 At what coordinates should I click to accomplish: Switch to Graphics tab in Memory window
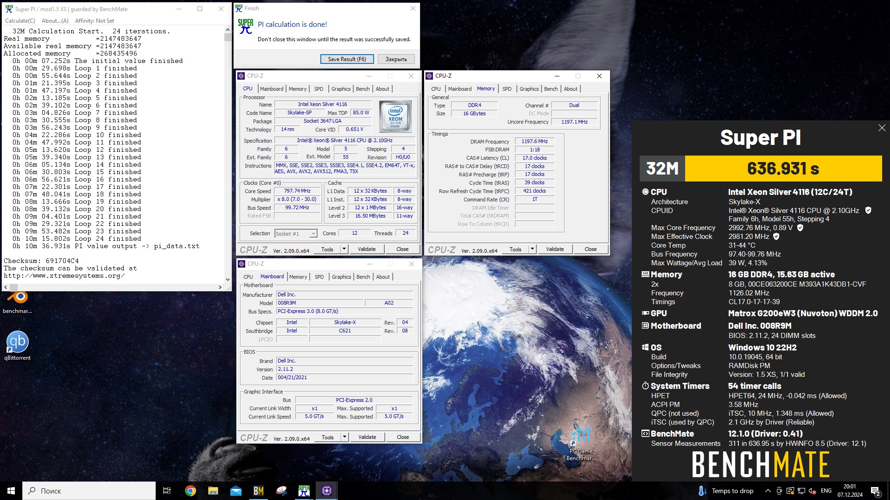(529, 89)
